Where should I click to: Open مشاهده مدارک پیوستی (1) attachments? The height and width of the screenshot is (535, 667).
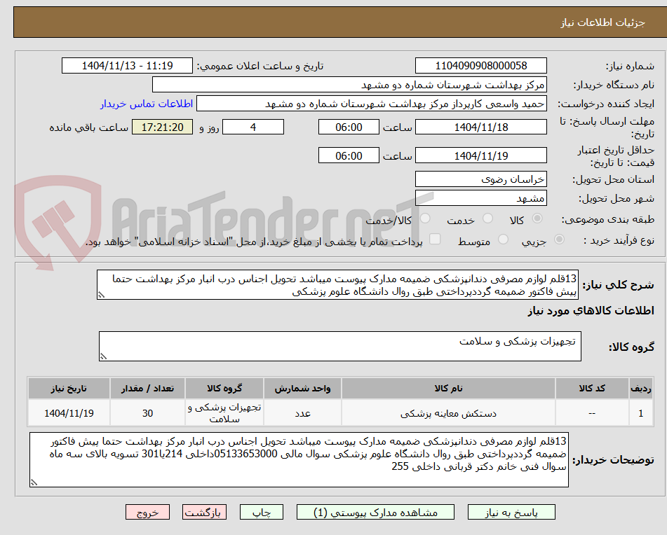375,512
